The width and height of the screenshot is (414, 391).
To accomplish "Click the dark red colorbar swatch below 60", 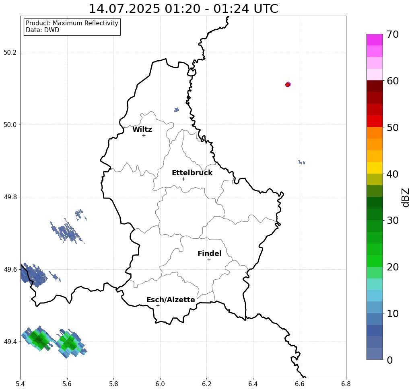I will pos(375,86).
